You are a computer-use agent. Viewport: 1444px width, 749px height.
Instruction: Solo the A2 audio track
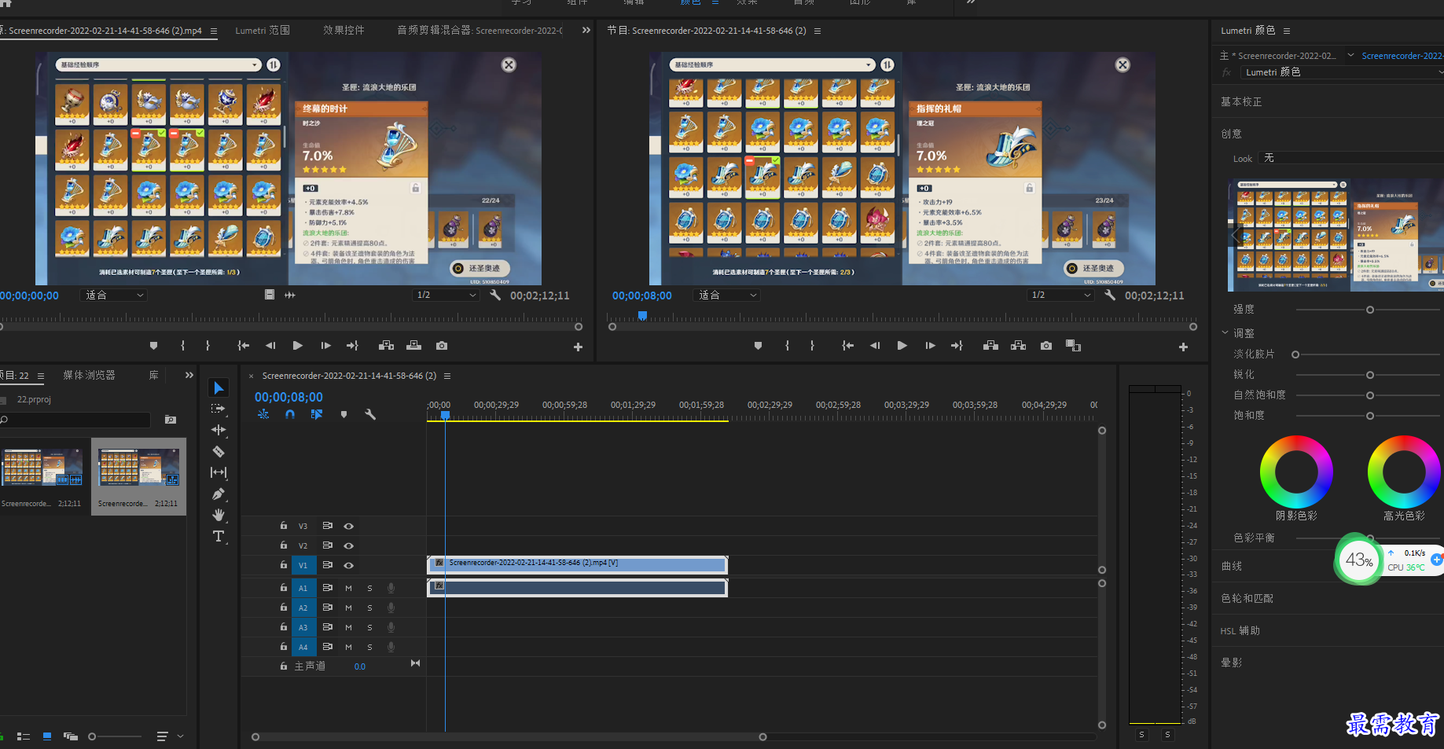click(x=369, y=608)
